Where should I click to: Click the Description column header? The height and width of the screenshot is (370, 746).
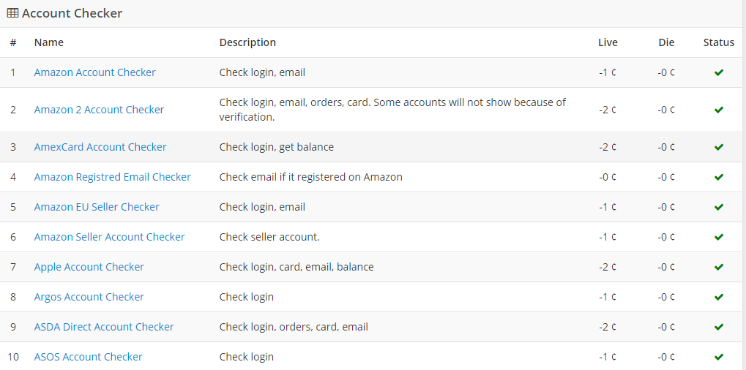point(247,42)
